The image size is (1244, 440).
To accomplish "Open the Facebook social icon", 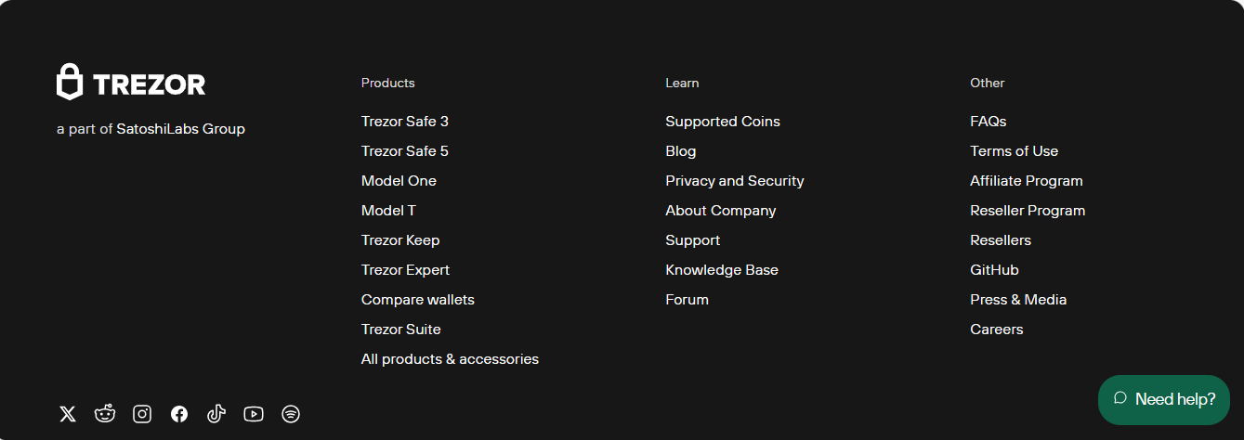I will (x=179, y=414).
